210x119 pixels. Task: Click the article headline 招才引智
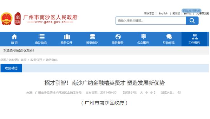(x=105, y=83)
